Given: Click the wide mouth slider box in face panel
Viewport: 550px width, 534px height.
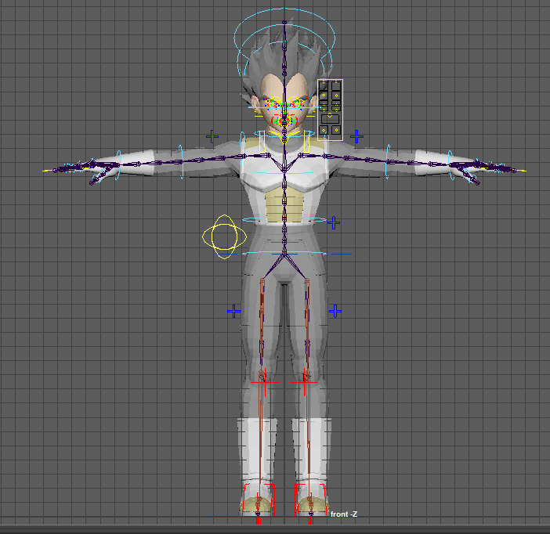Looking at the screenshot, I should [330, 119].
